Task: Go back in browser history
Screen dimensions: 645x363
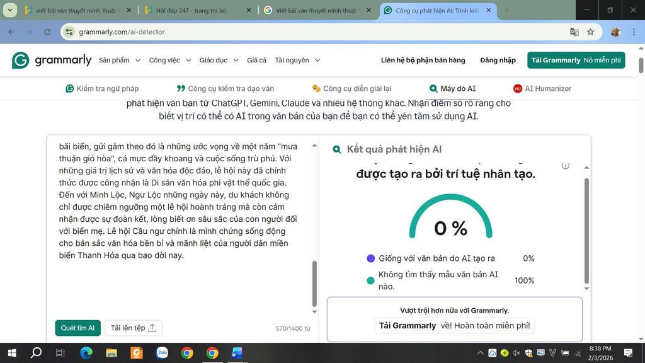Action: (11, 32)
